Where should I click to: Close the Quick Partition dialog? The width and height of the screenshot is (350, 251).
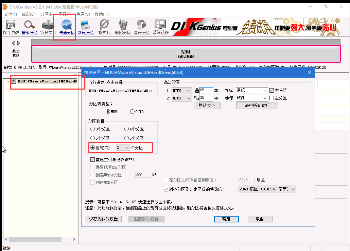point(309,72)
